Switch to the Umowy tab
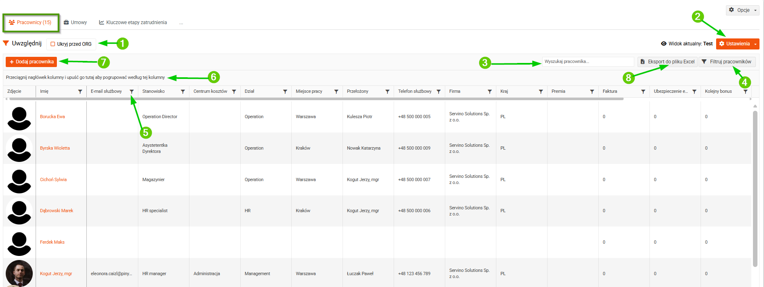The width and height of the screenshot is (764, 287). (75, 22)
